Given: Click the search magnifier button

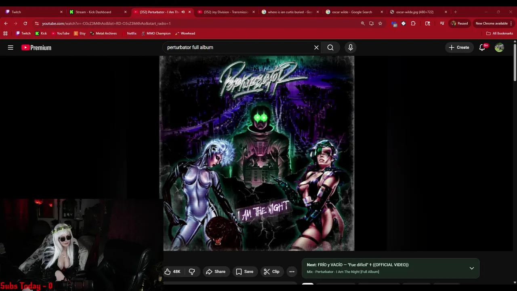Looking at the screenshot, I should (x=330, y=48).
